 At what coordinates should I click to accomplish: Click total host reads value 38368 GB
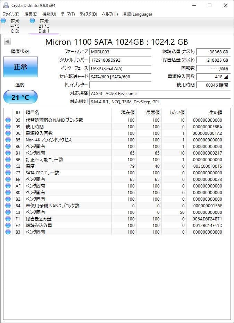(214, 52)
